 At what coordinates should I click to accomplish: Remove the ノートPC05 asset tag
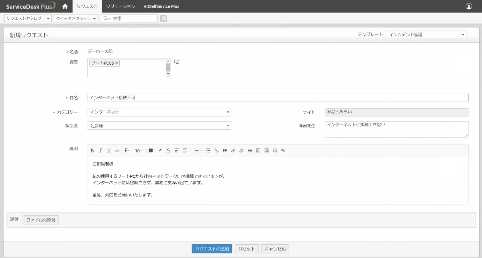coord(116,63)
